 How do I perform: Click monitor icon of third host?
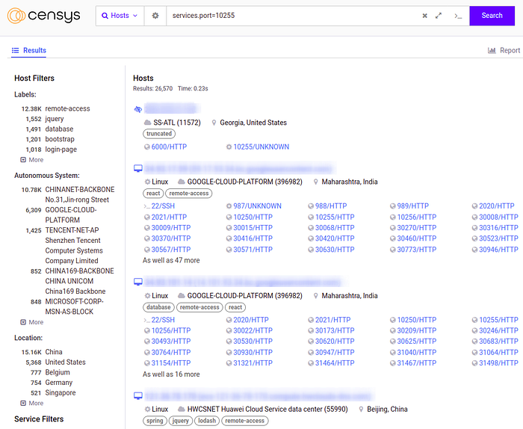tap(138, 283)
